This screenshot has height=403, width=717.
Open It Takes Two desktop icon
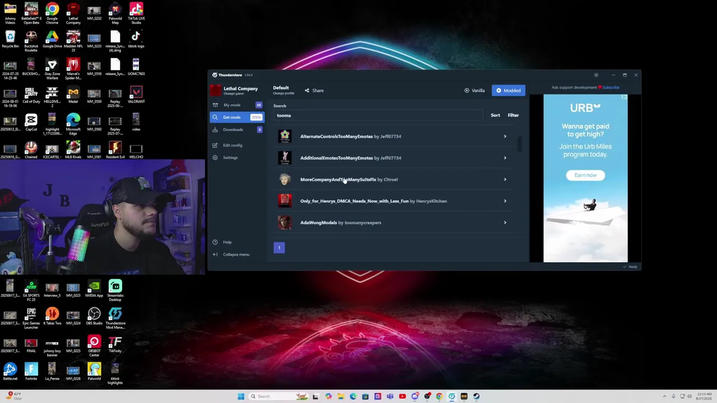[52, 317]
